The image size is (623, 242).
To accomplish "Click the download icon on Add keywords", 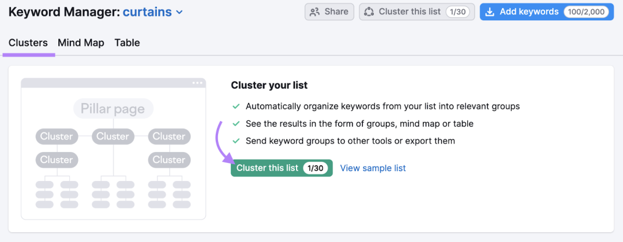I will pyautogui.click(x=490, y=12).
